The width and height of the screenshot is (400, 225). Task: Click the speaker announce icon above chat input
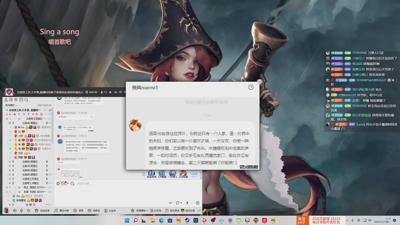click(58, 183)
